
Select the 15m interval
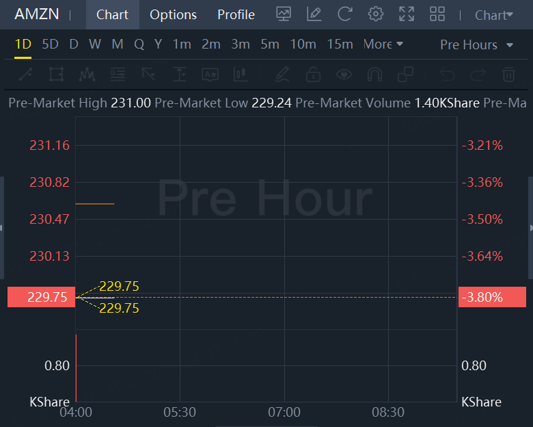click(340, 44)
